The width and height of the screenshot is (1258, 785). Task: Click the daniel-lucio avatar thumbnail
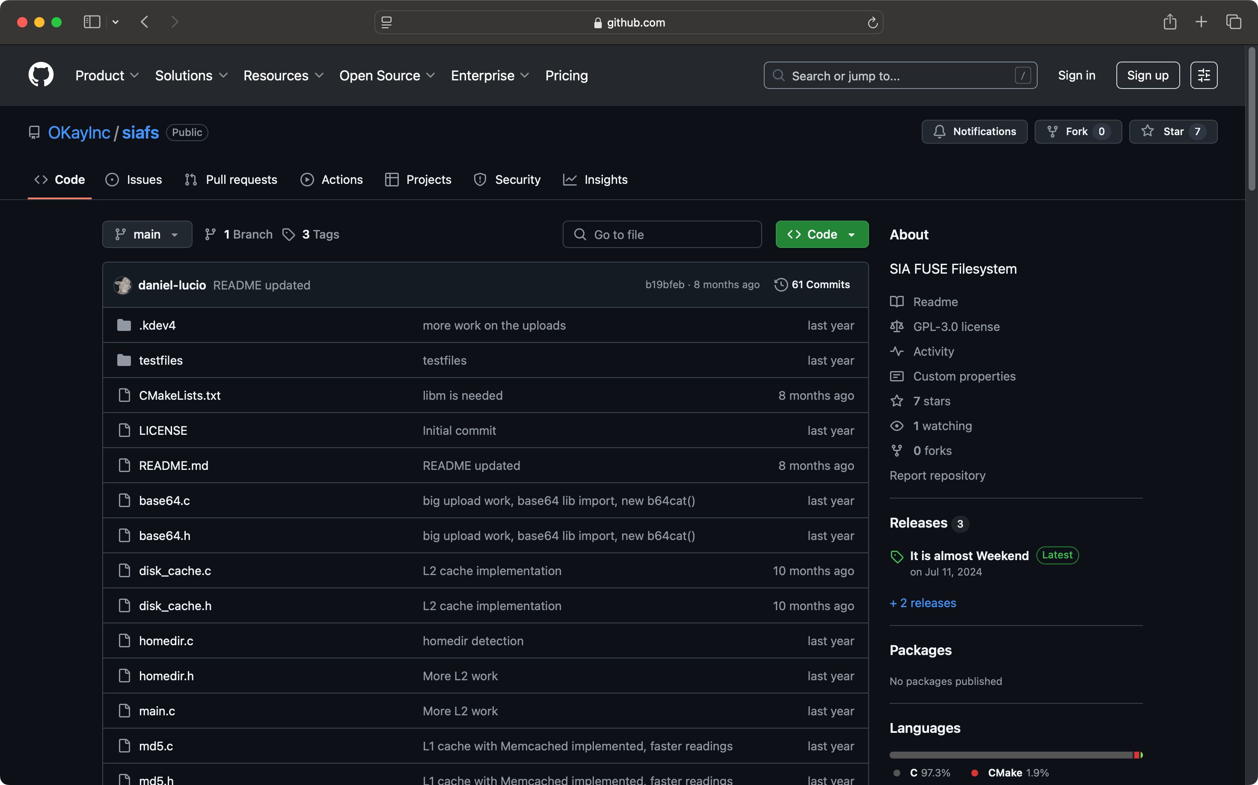(x=123, y=285)
